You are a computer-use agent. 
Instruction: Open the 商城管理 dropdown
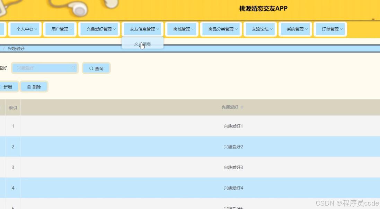(x=182, y=29)
